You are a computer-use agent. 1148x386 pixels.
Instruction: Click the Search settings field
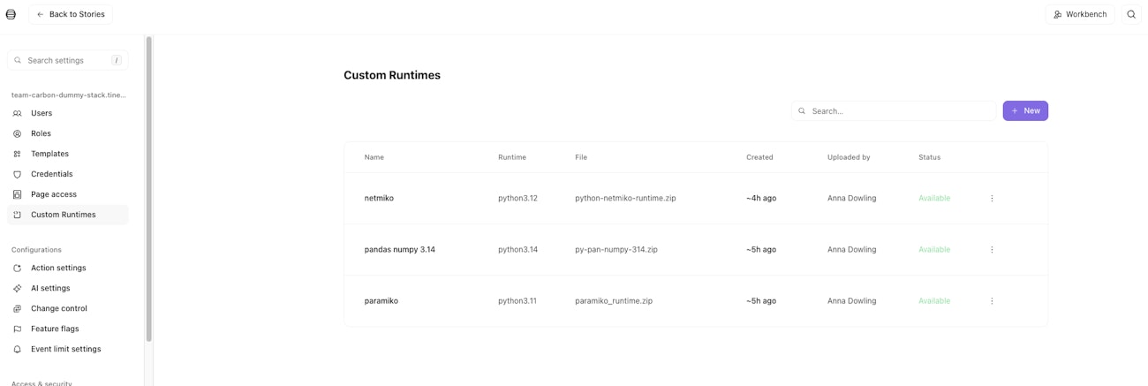(67, 61)
